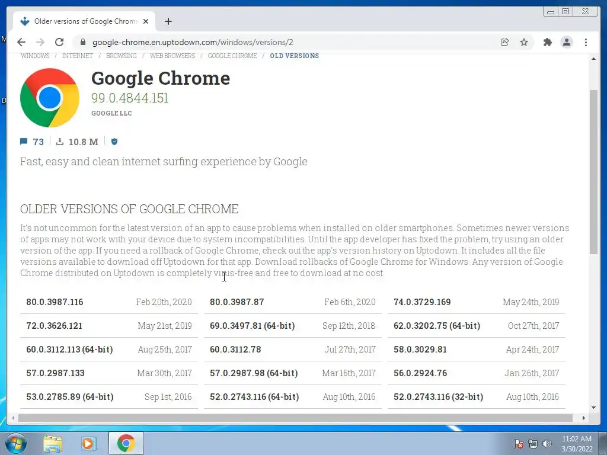Click the Feb 20th, 2020 release date
This screenshot has width=607, height=455.
(x=164, y=302)
